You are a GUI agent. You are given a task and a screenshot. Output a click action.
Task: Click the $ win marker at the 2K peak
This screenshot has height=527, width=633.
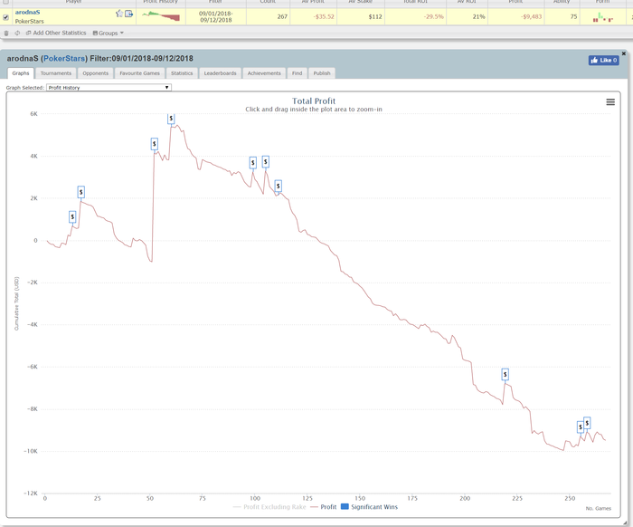coord(81,192)
